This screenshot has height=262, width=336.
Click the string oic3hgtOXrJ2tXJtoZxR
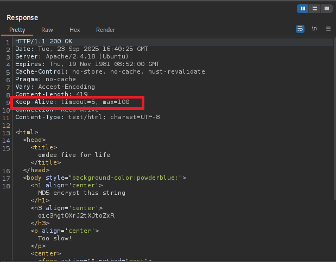(76, 215)
